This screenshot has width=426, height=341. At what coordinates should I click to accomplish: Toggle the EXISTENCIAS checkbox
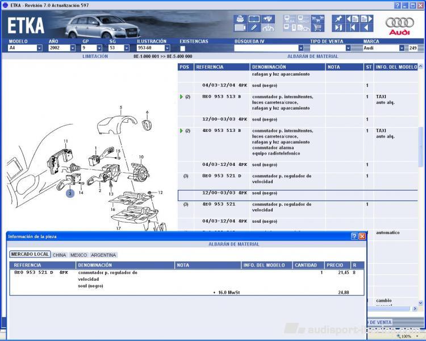182,48
